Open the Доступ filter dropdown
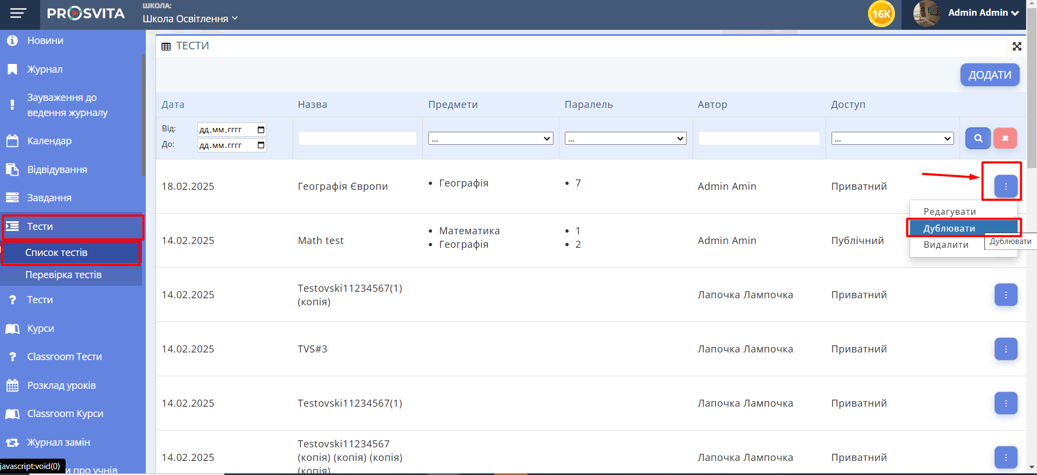This screenshot has width=1037, height=475. point(892,139)
